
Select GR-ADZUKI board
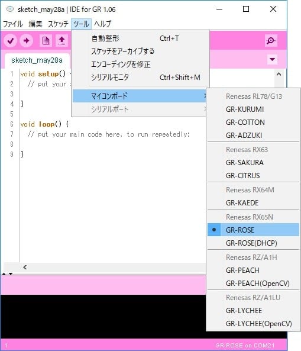tap(253, 135)
